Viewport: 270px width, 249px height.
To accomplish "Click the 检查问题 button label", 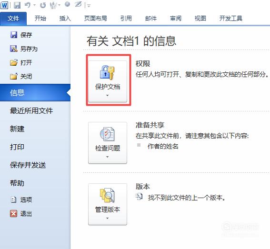I will point(108,148).
